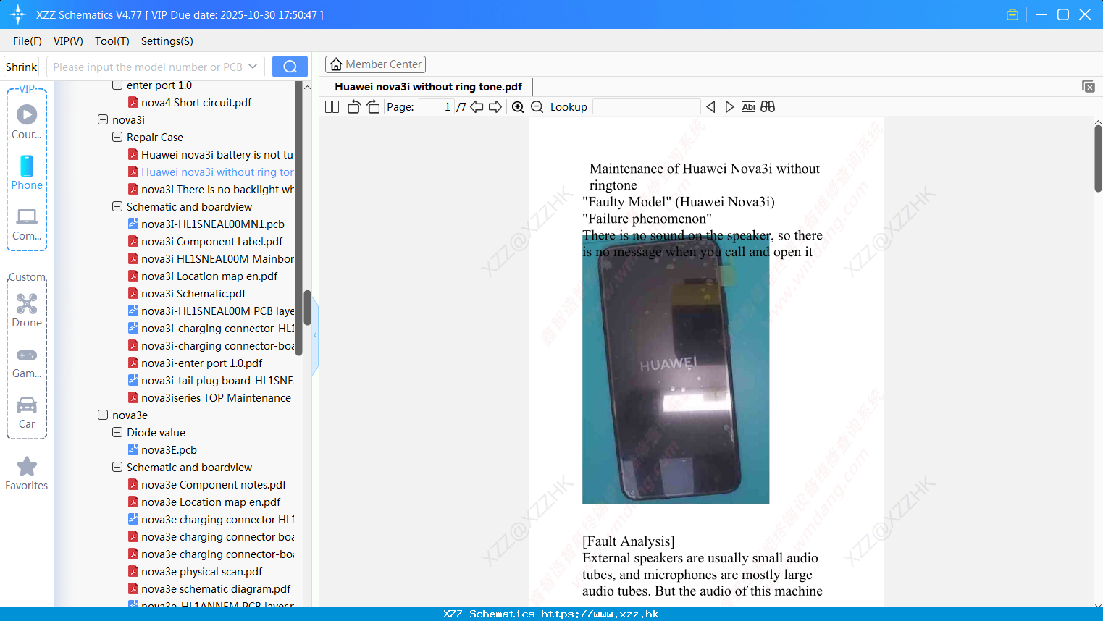Open nova3I-HL1SNEAL00MN1.pcb
1103x621 pixels.
[x=206, y=224]
